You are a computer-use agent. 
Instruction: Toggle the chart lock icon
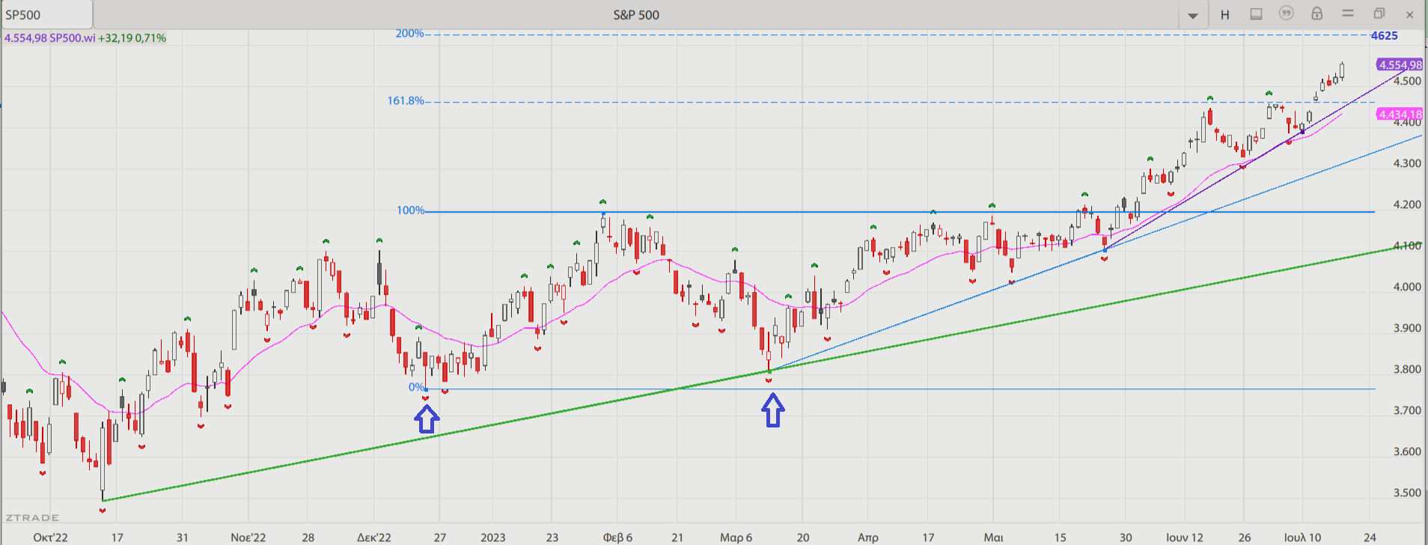[x=1316, y=13]
